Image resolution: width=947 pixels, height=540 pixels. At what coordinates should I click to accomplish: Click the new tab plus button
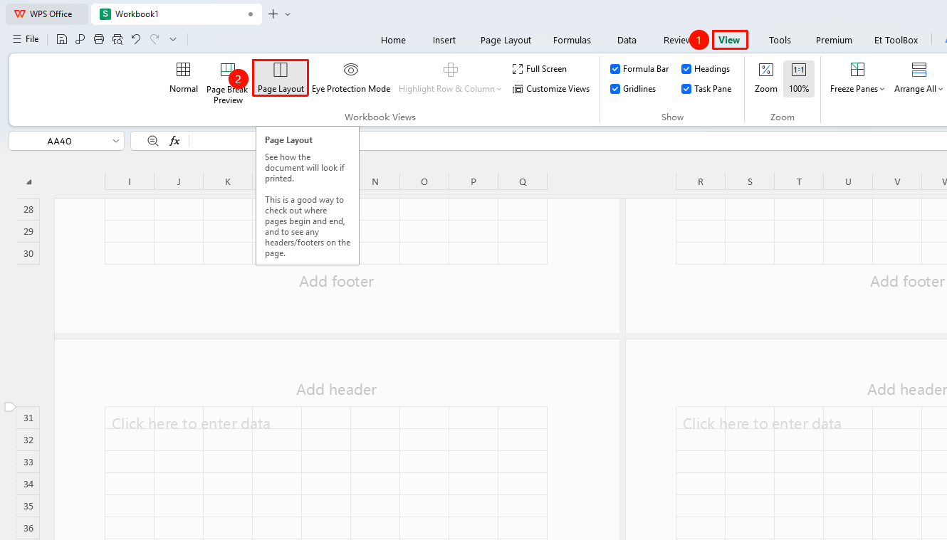pos(273,14)
